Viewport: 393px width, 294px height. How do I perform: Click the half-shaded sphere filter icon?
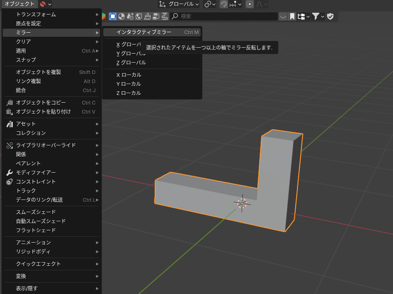121,16
